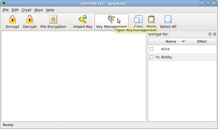
Task: Click the Encrypt padlock toolbar button
Action: [12, 22]
